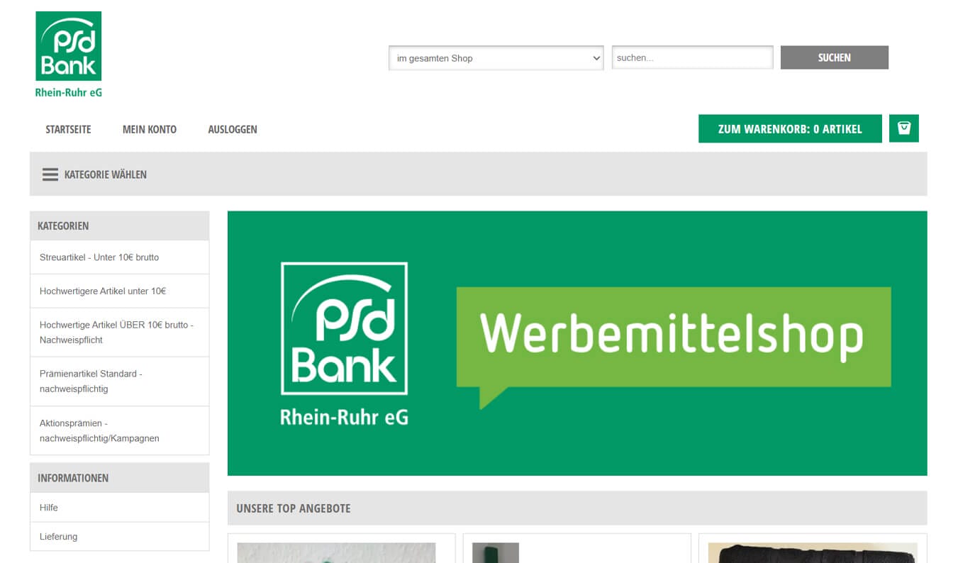Viewport: 958px width, 563px height.
Task: Open the first top offer product thumbnail
Action: [336, 553]
